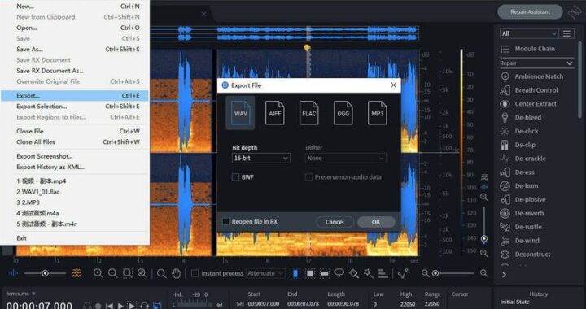
Task: Open the De-hum module
Action: point(519,186)
